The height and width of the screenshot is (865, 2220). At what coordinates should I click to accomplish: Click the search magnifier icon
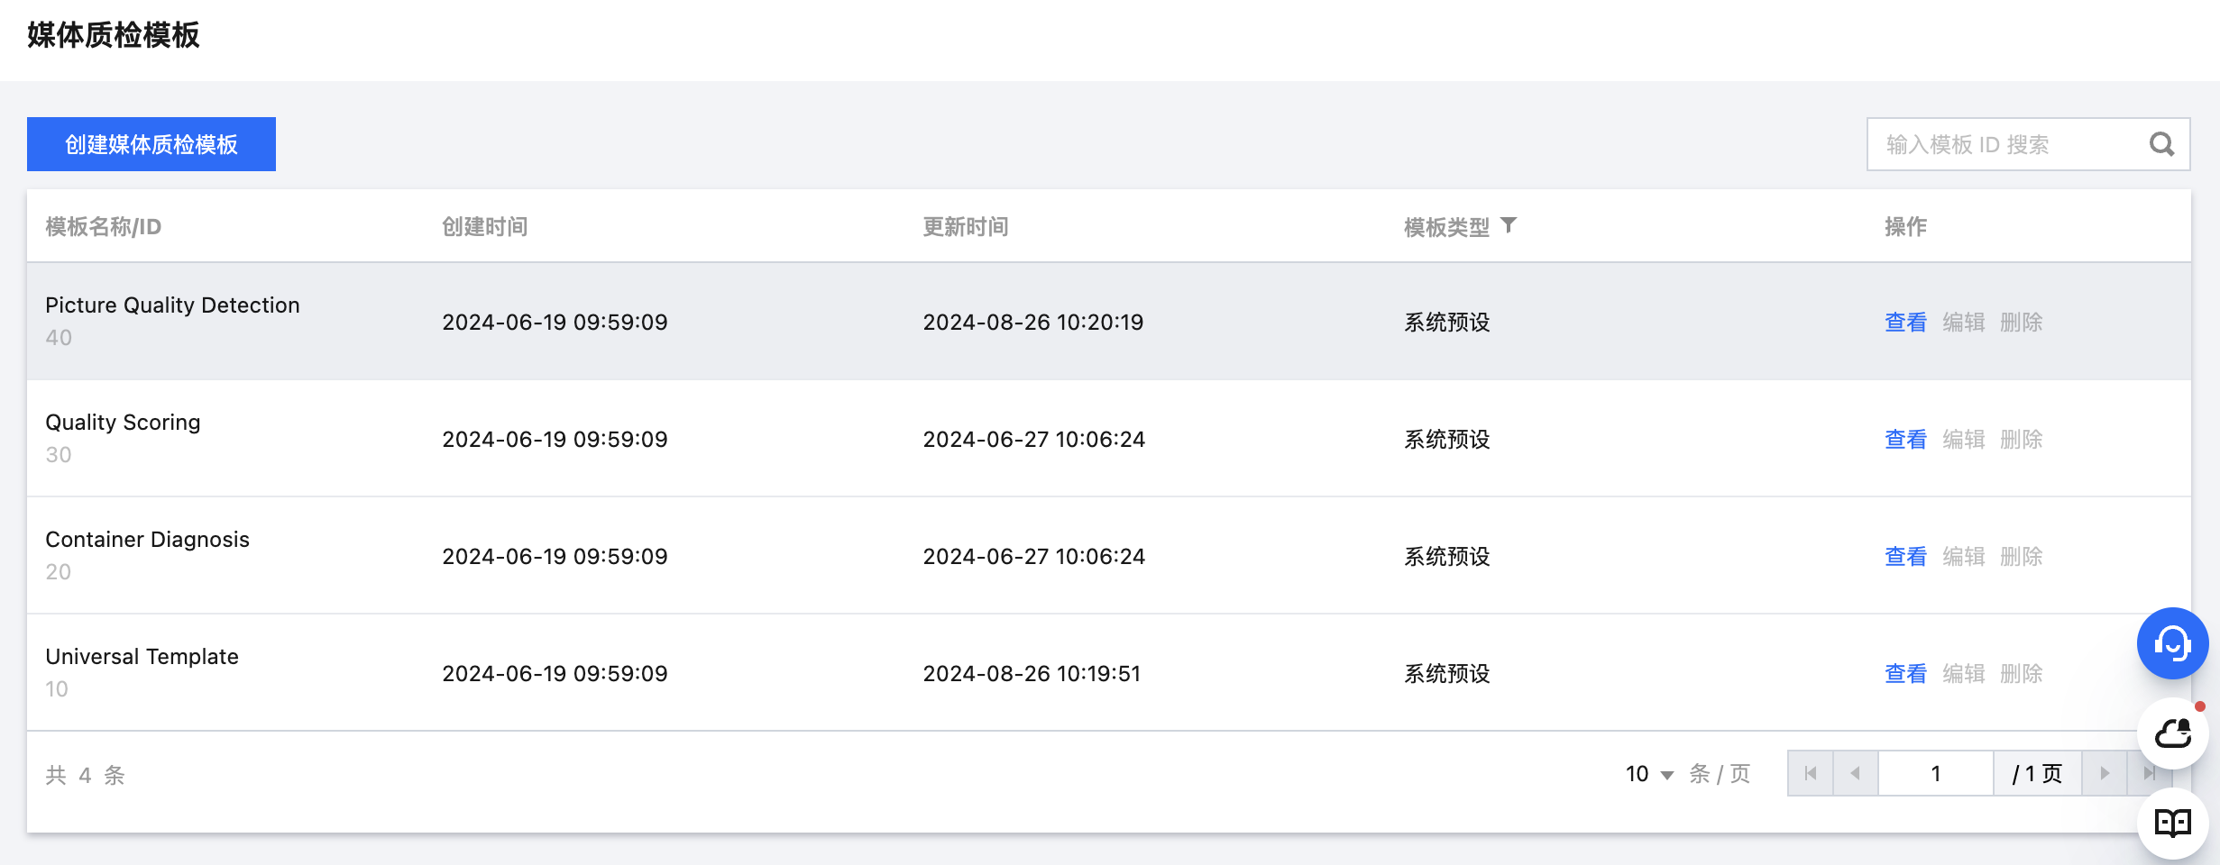tap(2161, 144)
